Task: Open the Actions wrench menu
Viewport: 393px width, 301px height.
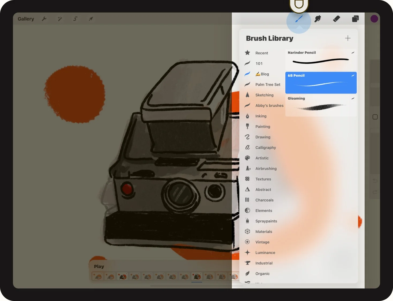Action: (x=44, y=18)
